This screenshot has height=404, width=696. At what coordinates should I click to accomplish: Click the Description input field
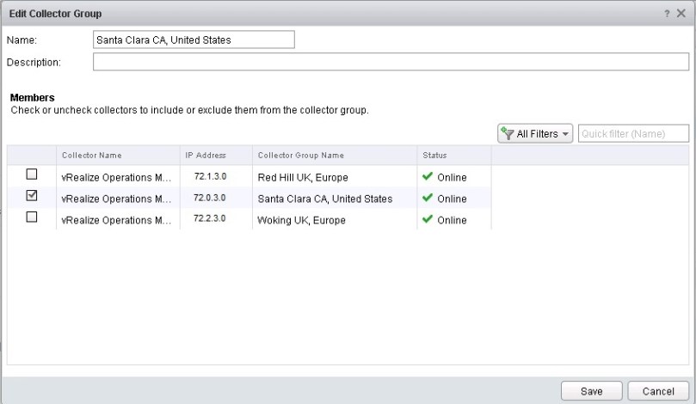(x=391, y=62)
